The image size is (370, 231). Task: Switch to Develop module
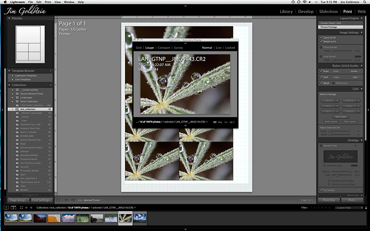coord(306,12)
